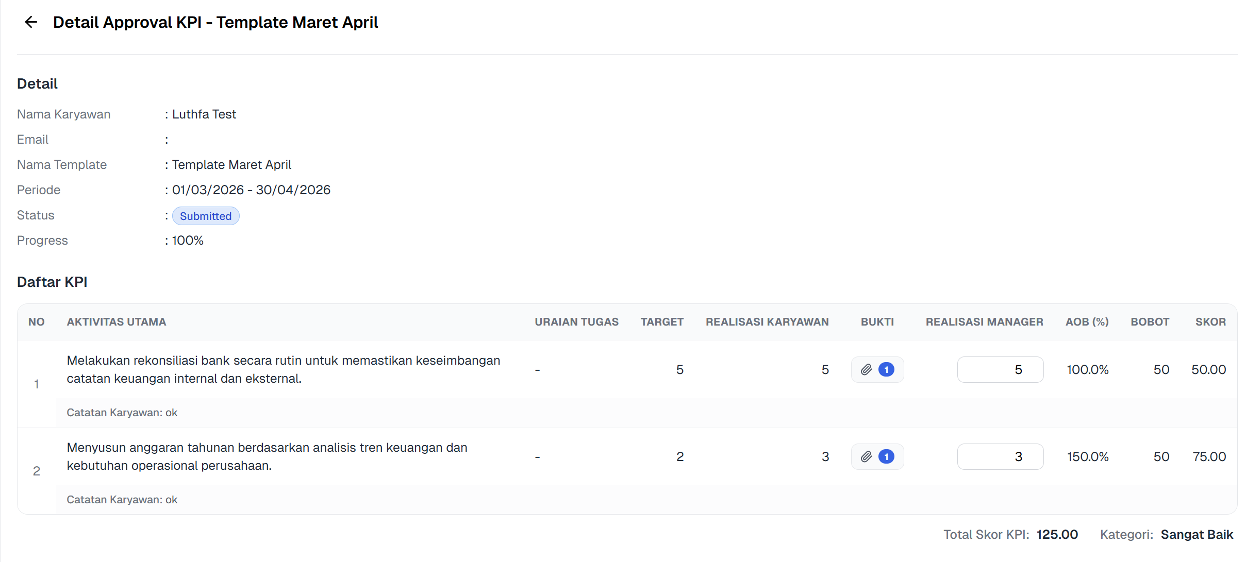This screenshot has width=1246, height=562.
Task: Click the back arrow icon
Action: pos(31,22)
